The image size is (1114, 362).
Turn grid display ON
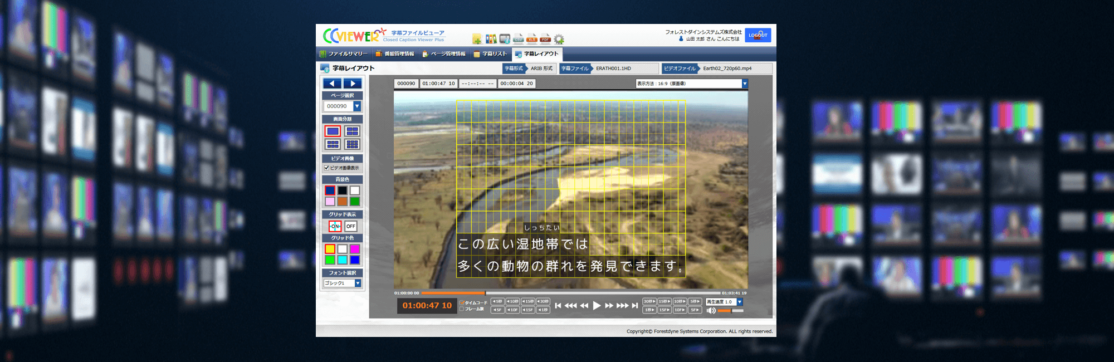[x=335, y=226]
